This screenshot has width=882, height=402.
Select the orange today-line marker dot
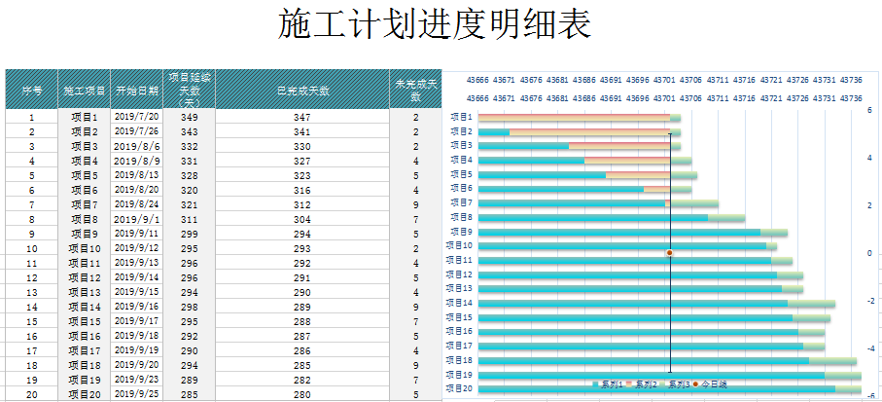[670, 253]
